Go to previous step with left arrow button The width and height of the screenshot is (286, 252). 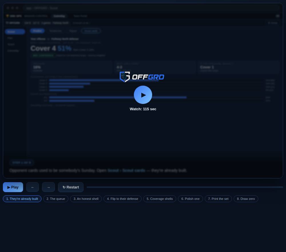[33, 187]
